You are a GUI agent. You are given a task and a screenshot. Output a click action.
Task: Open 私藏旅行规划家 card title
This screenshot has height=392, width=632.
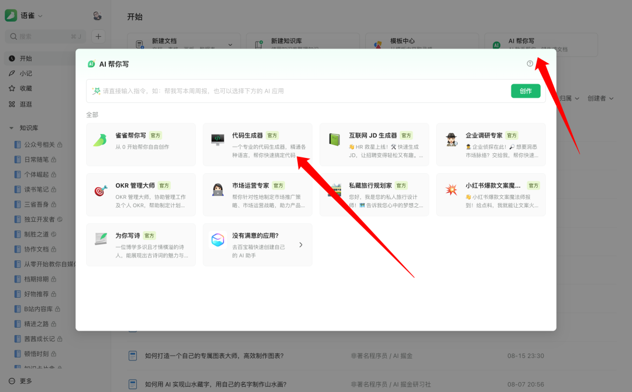pos(370,185)
